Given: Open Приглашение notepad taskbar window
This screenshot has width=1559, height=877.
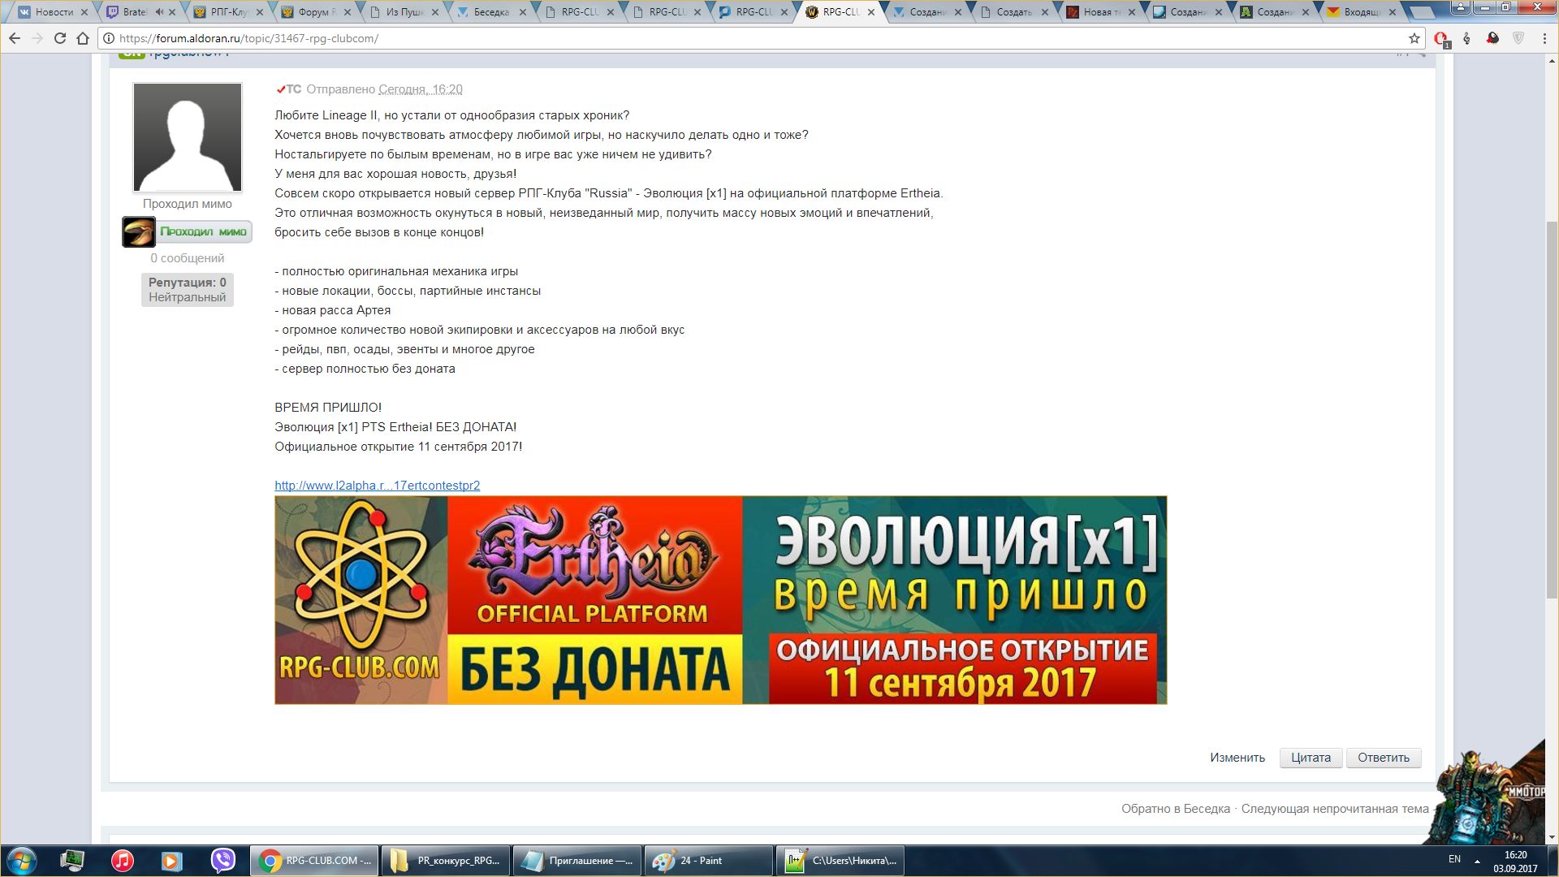Looking at the screenshot, I should 577,861.
